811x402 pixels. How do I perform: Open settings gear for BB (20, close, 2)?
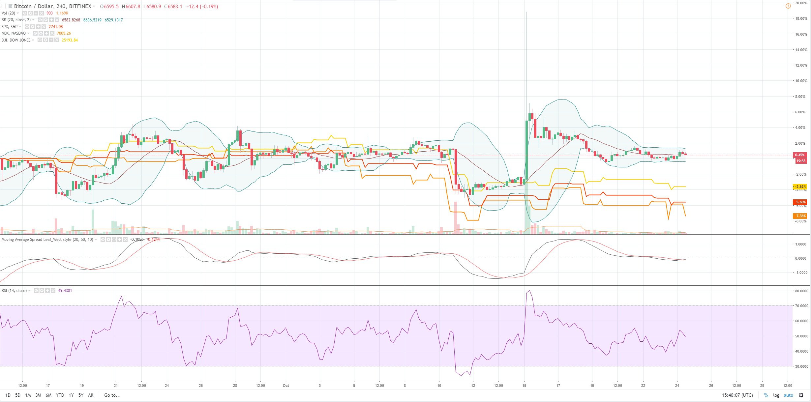[45, 20]
